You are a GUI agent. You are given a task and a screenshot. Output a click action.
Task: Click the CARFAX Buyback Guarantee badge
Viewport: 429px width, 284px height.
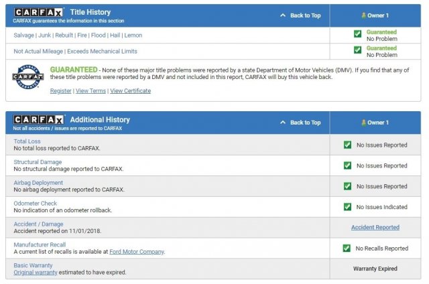pyautogui.click(x=28, y=78)
